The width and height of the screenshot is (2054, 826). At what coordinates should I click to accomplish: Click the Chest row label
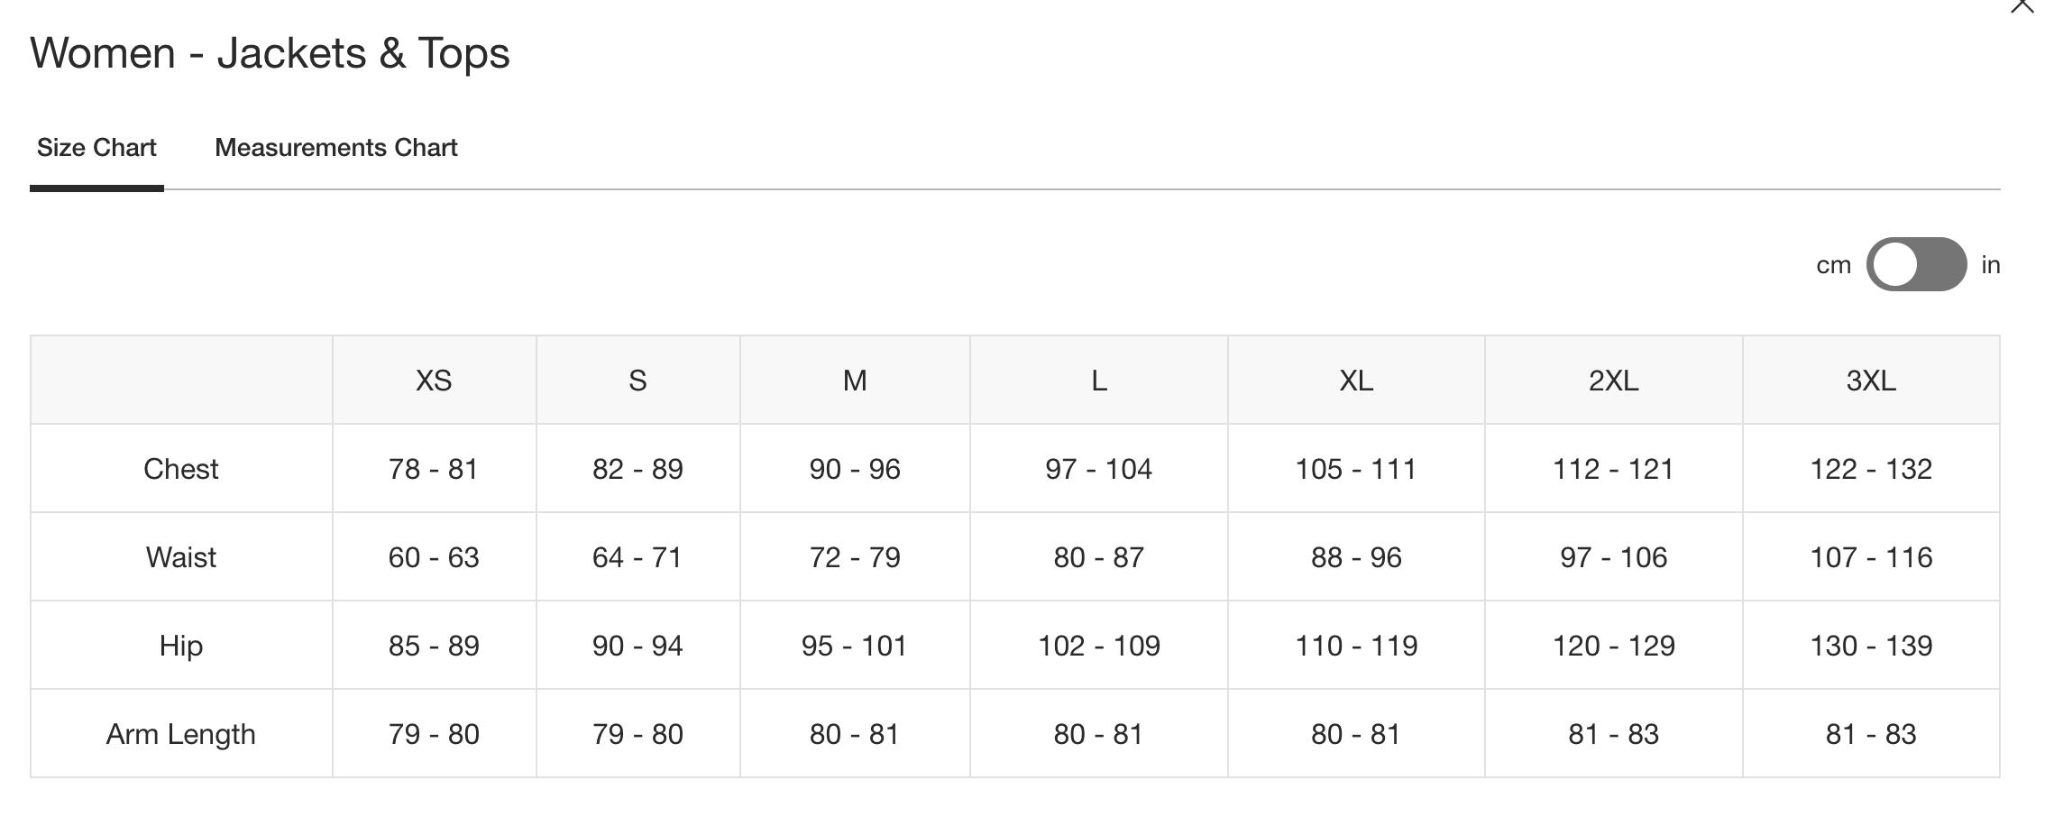(x=181, y=469)
